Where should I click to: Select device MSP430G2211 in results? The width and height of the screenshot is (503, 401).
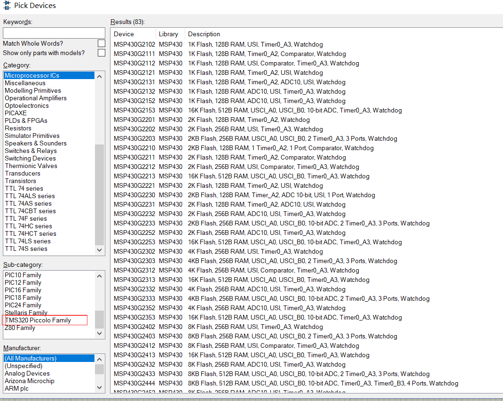(134, 157)
